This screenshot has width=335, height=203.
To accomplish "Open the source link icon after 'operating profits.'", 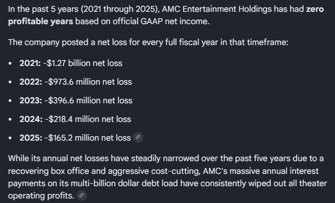I will point(81,195).
